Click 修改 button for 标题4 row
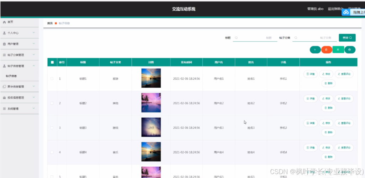365x178 pixels. pos(326,147)
